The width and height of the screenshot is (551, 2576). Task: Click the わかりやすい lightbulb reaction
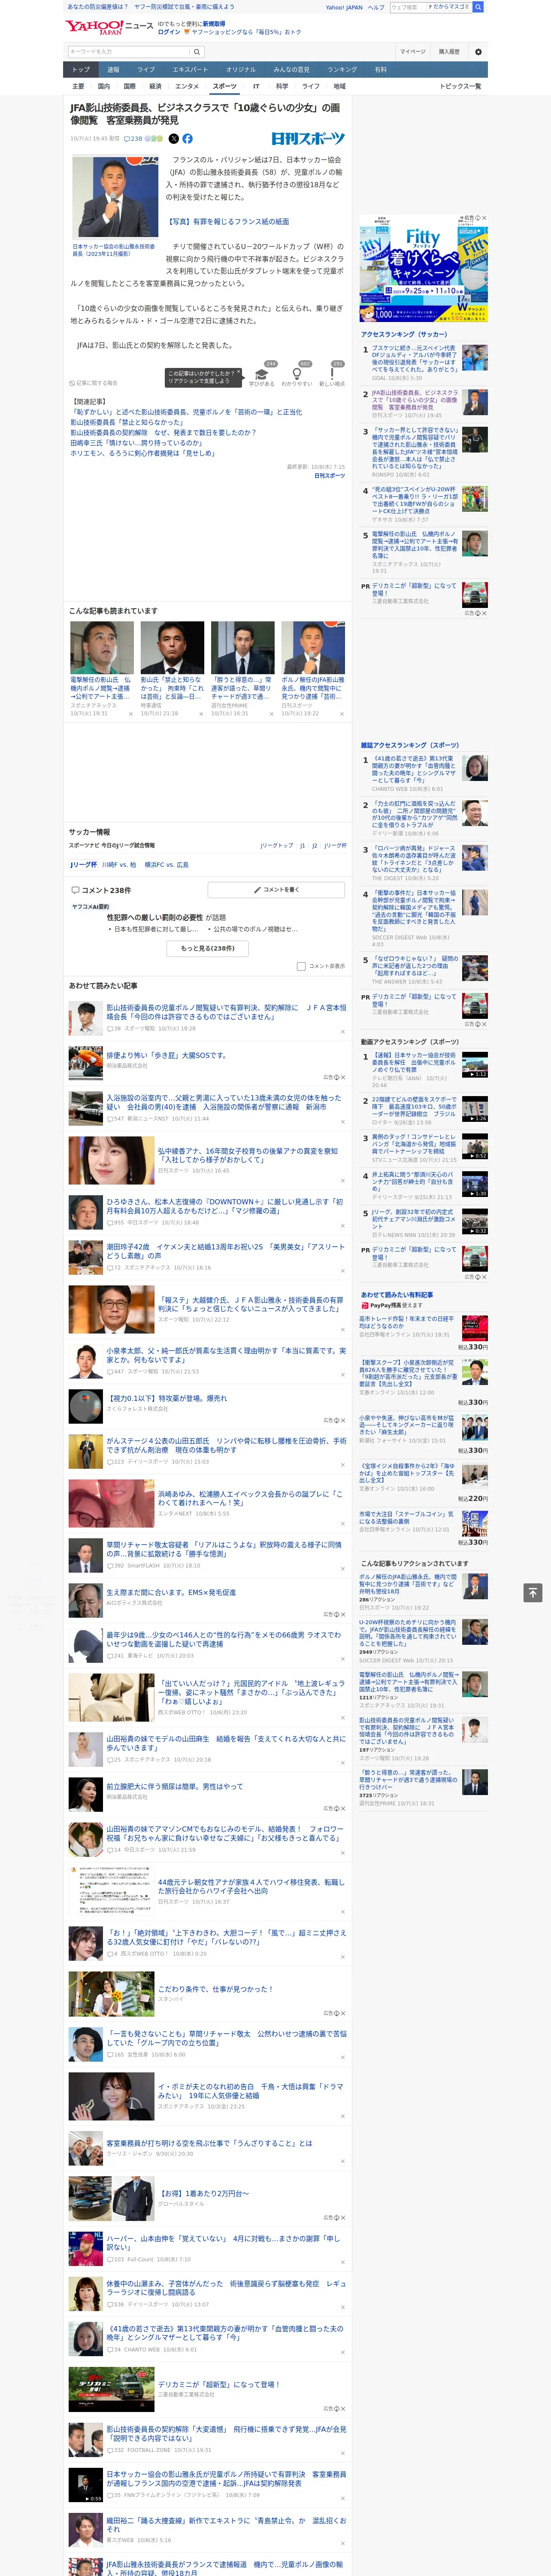coord(296,375)
